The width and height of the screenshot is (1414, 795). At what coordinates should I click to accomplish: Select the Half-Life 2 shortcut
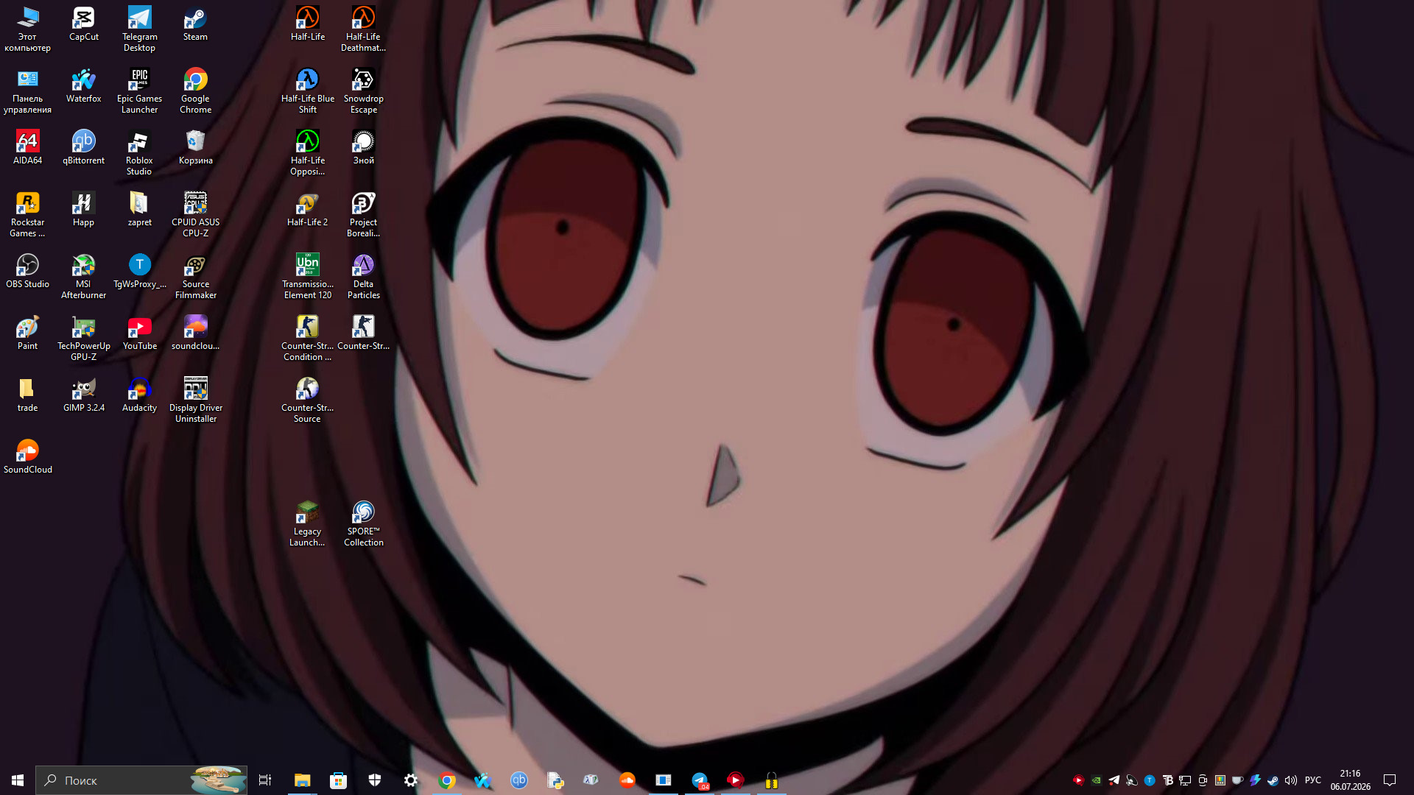tap(307, 210)
